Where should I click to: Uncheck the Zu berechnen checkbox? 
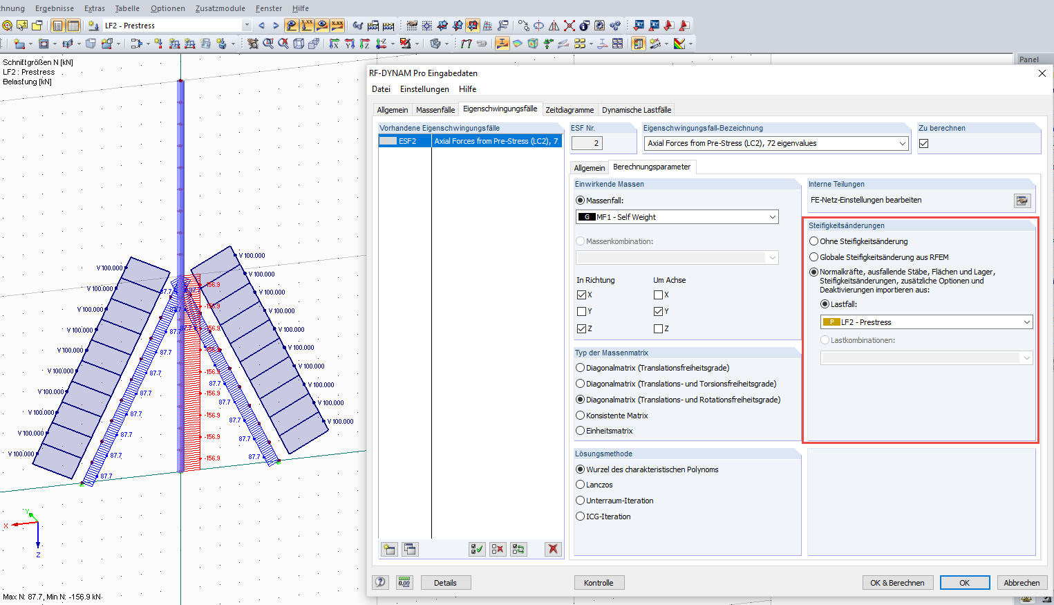pyautogui.click(x=924, y=144)
